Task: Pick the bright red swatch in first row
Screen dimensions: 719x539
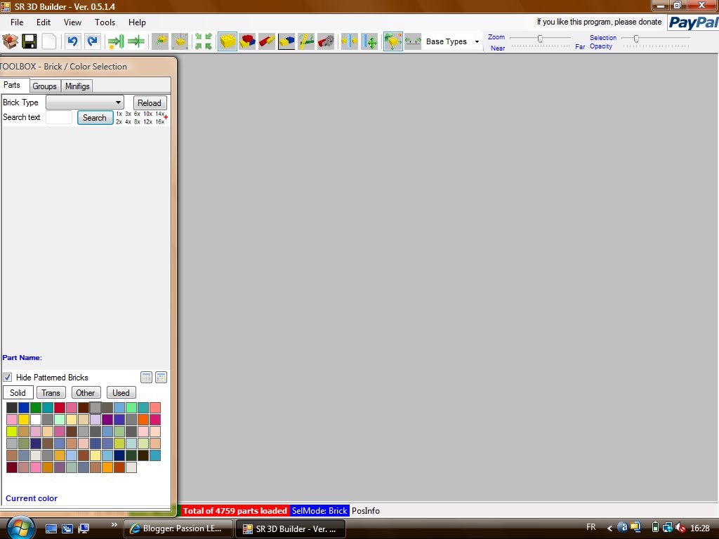Action: 60,408
